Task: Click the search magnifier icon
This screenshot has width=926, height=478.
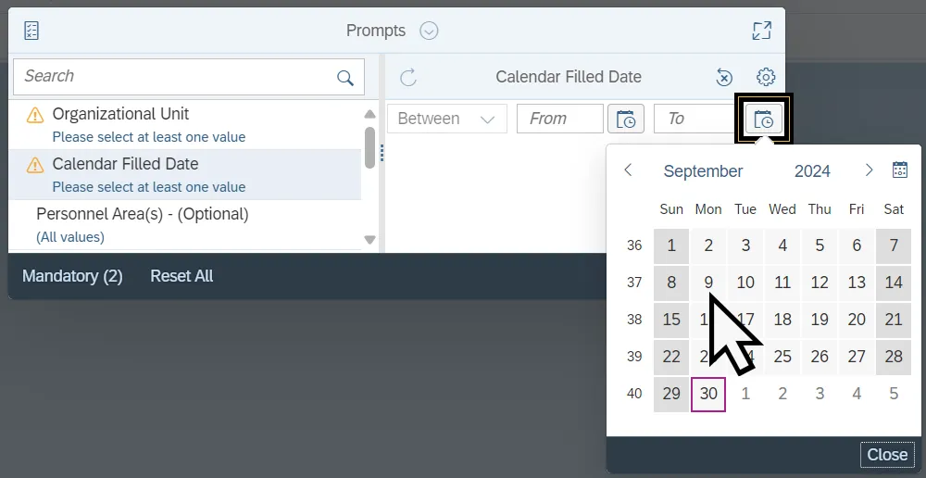Action: tap(345, 78)
